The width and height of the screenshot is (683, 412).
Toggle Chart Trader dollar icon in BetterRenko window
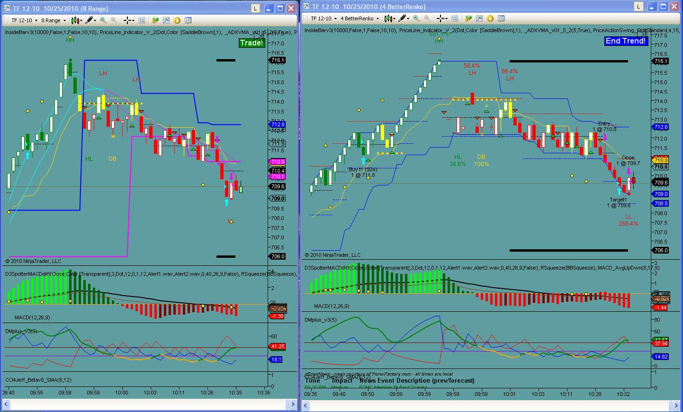tap(490, 18)
